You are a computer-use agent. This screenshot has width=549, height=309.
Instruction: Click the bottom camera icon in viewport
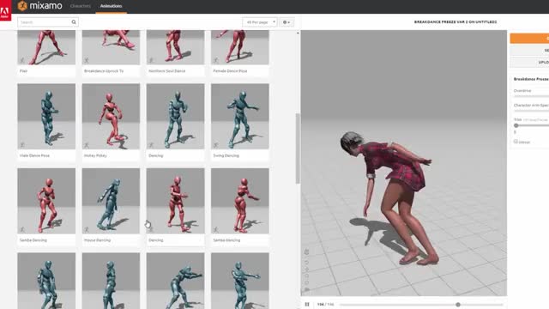click(x=307, y=289)
